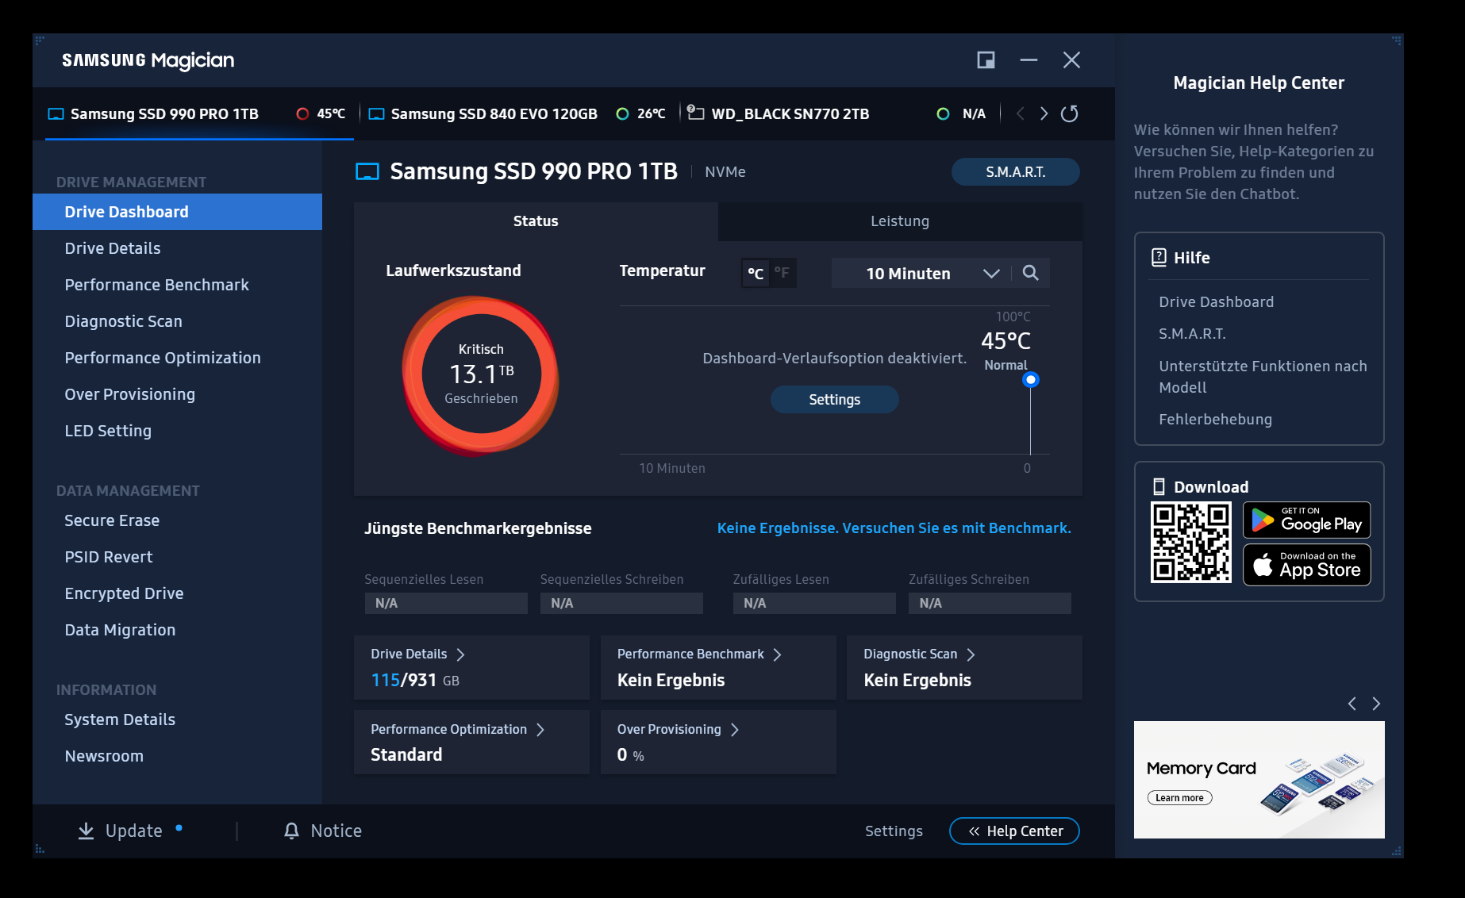The image size is (1465, 898).
Task: Collapse the Help Center panel button
Action: (x=1014, y=831)
